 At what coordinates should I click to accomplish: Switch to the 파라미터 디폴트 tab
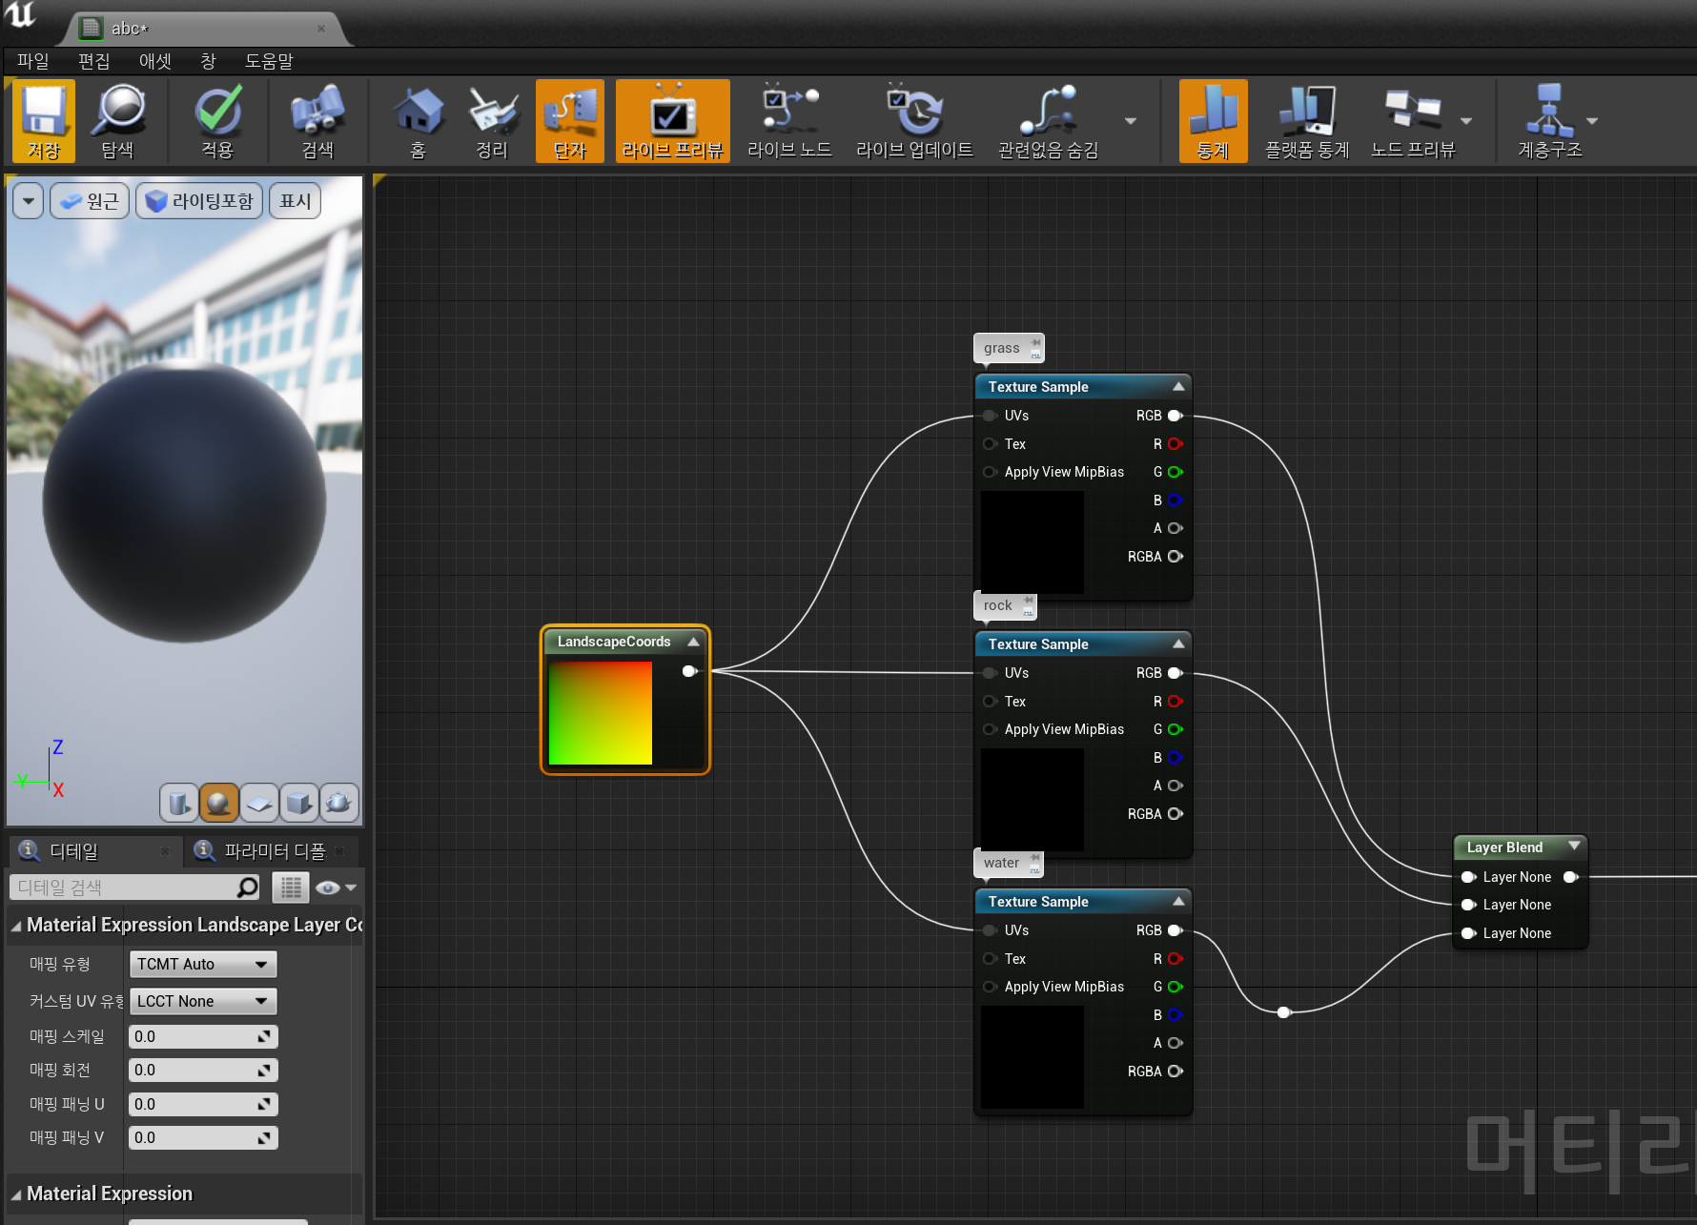pyautogui.click(x=274, y=851)
